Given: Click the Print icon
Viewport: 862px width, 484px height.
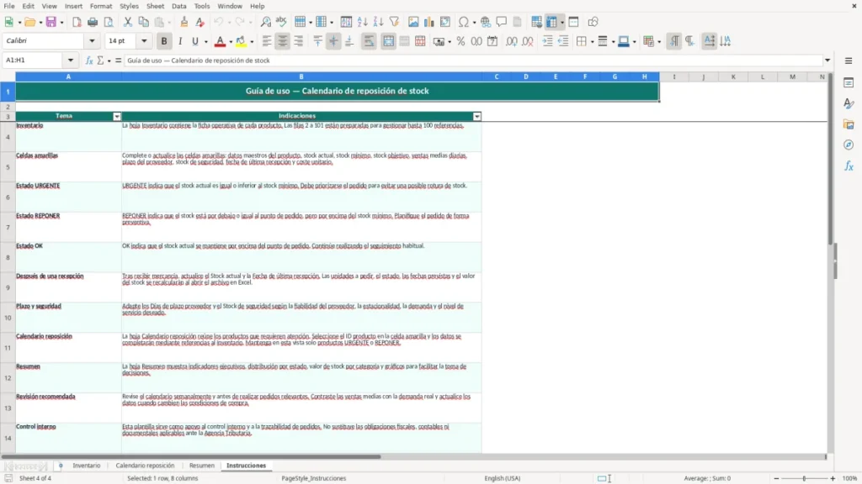Looking at the screenshot, I should 93,22.
